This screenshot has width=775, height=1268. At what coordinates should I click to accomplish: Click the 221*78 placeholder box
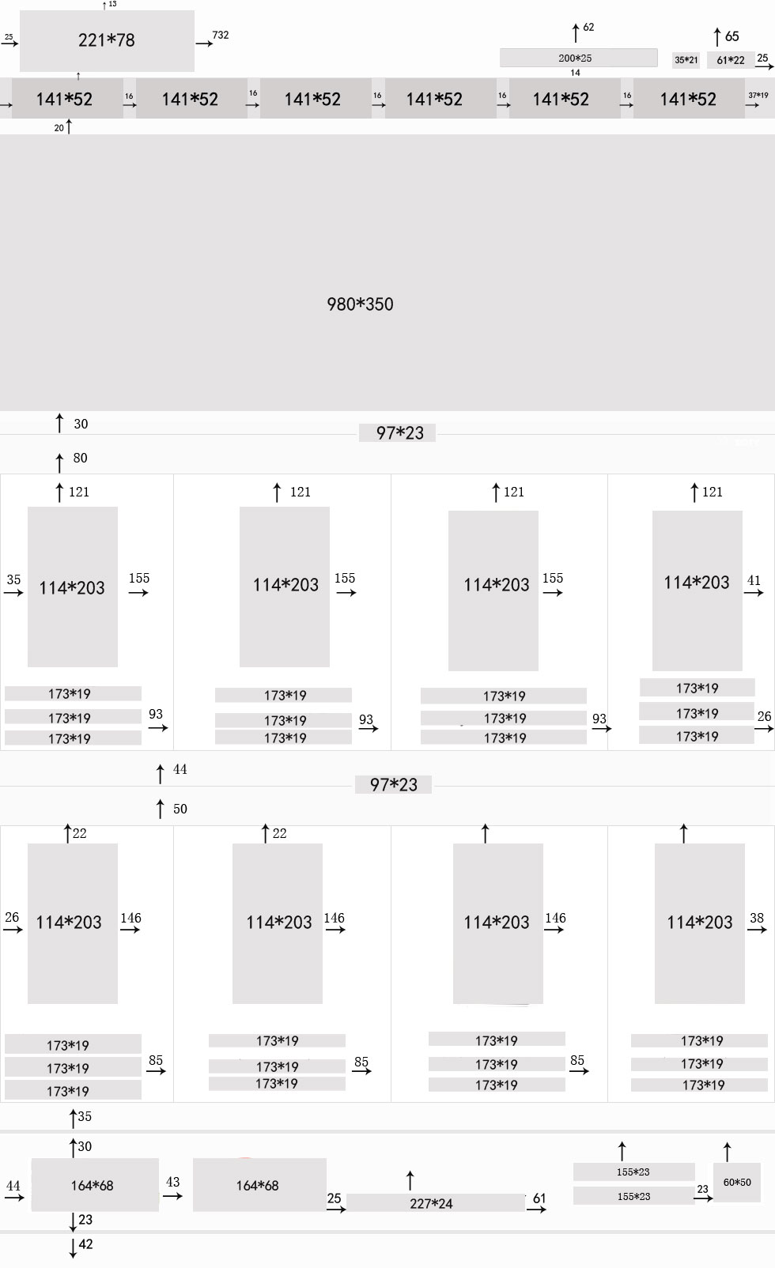107,40
